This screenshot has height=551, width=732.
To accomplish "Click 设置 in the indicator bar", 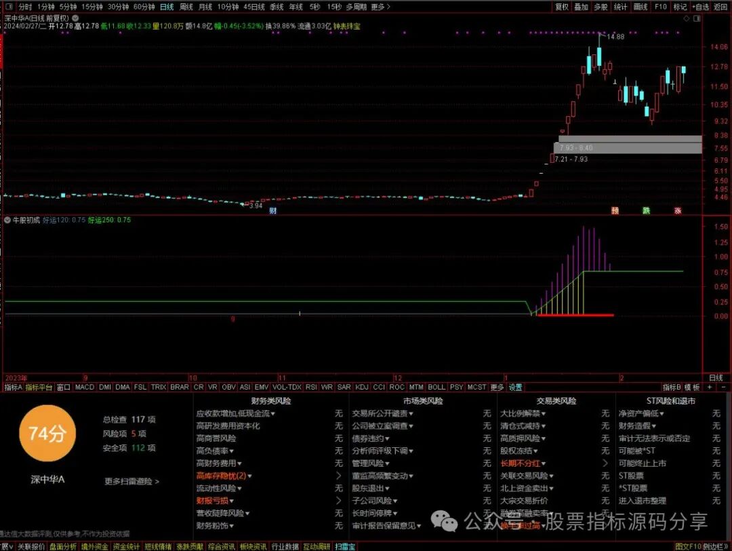I will [515, 387].
